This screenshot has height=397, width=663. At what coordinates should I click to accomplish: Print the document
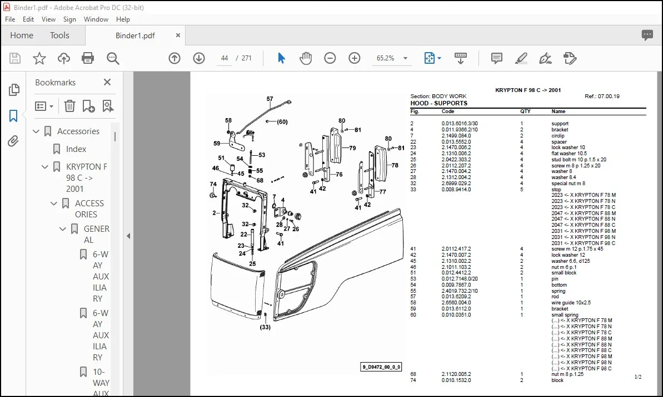tap(88, 58)
